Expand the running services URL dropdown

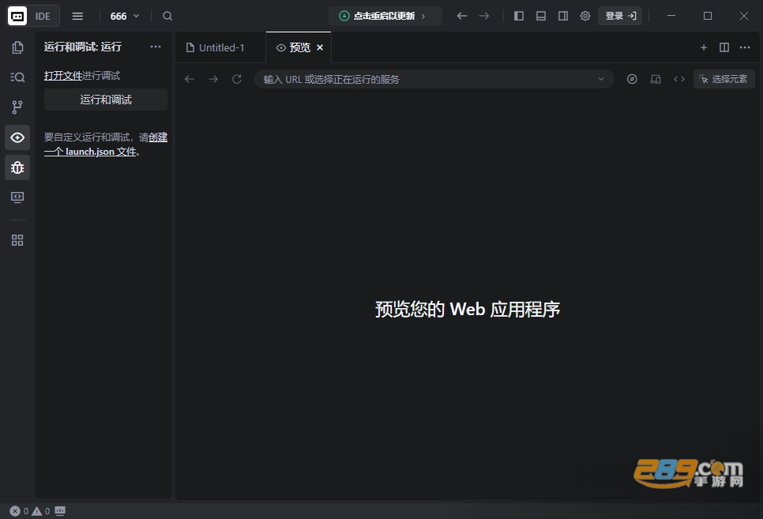[601, 79]
